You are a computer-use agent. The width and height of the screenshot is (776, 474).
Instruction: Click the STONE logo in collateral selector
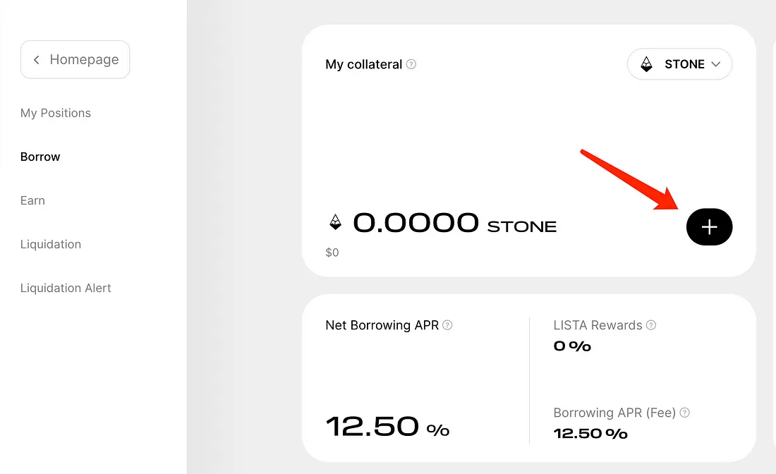click(x=646, y=64)
